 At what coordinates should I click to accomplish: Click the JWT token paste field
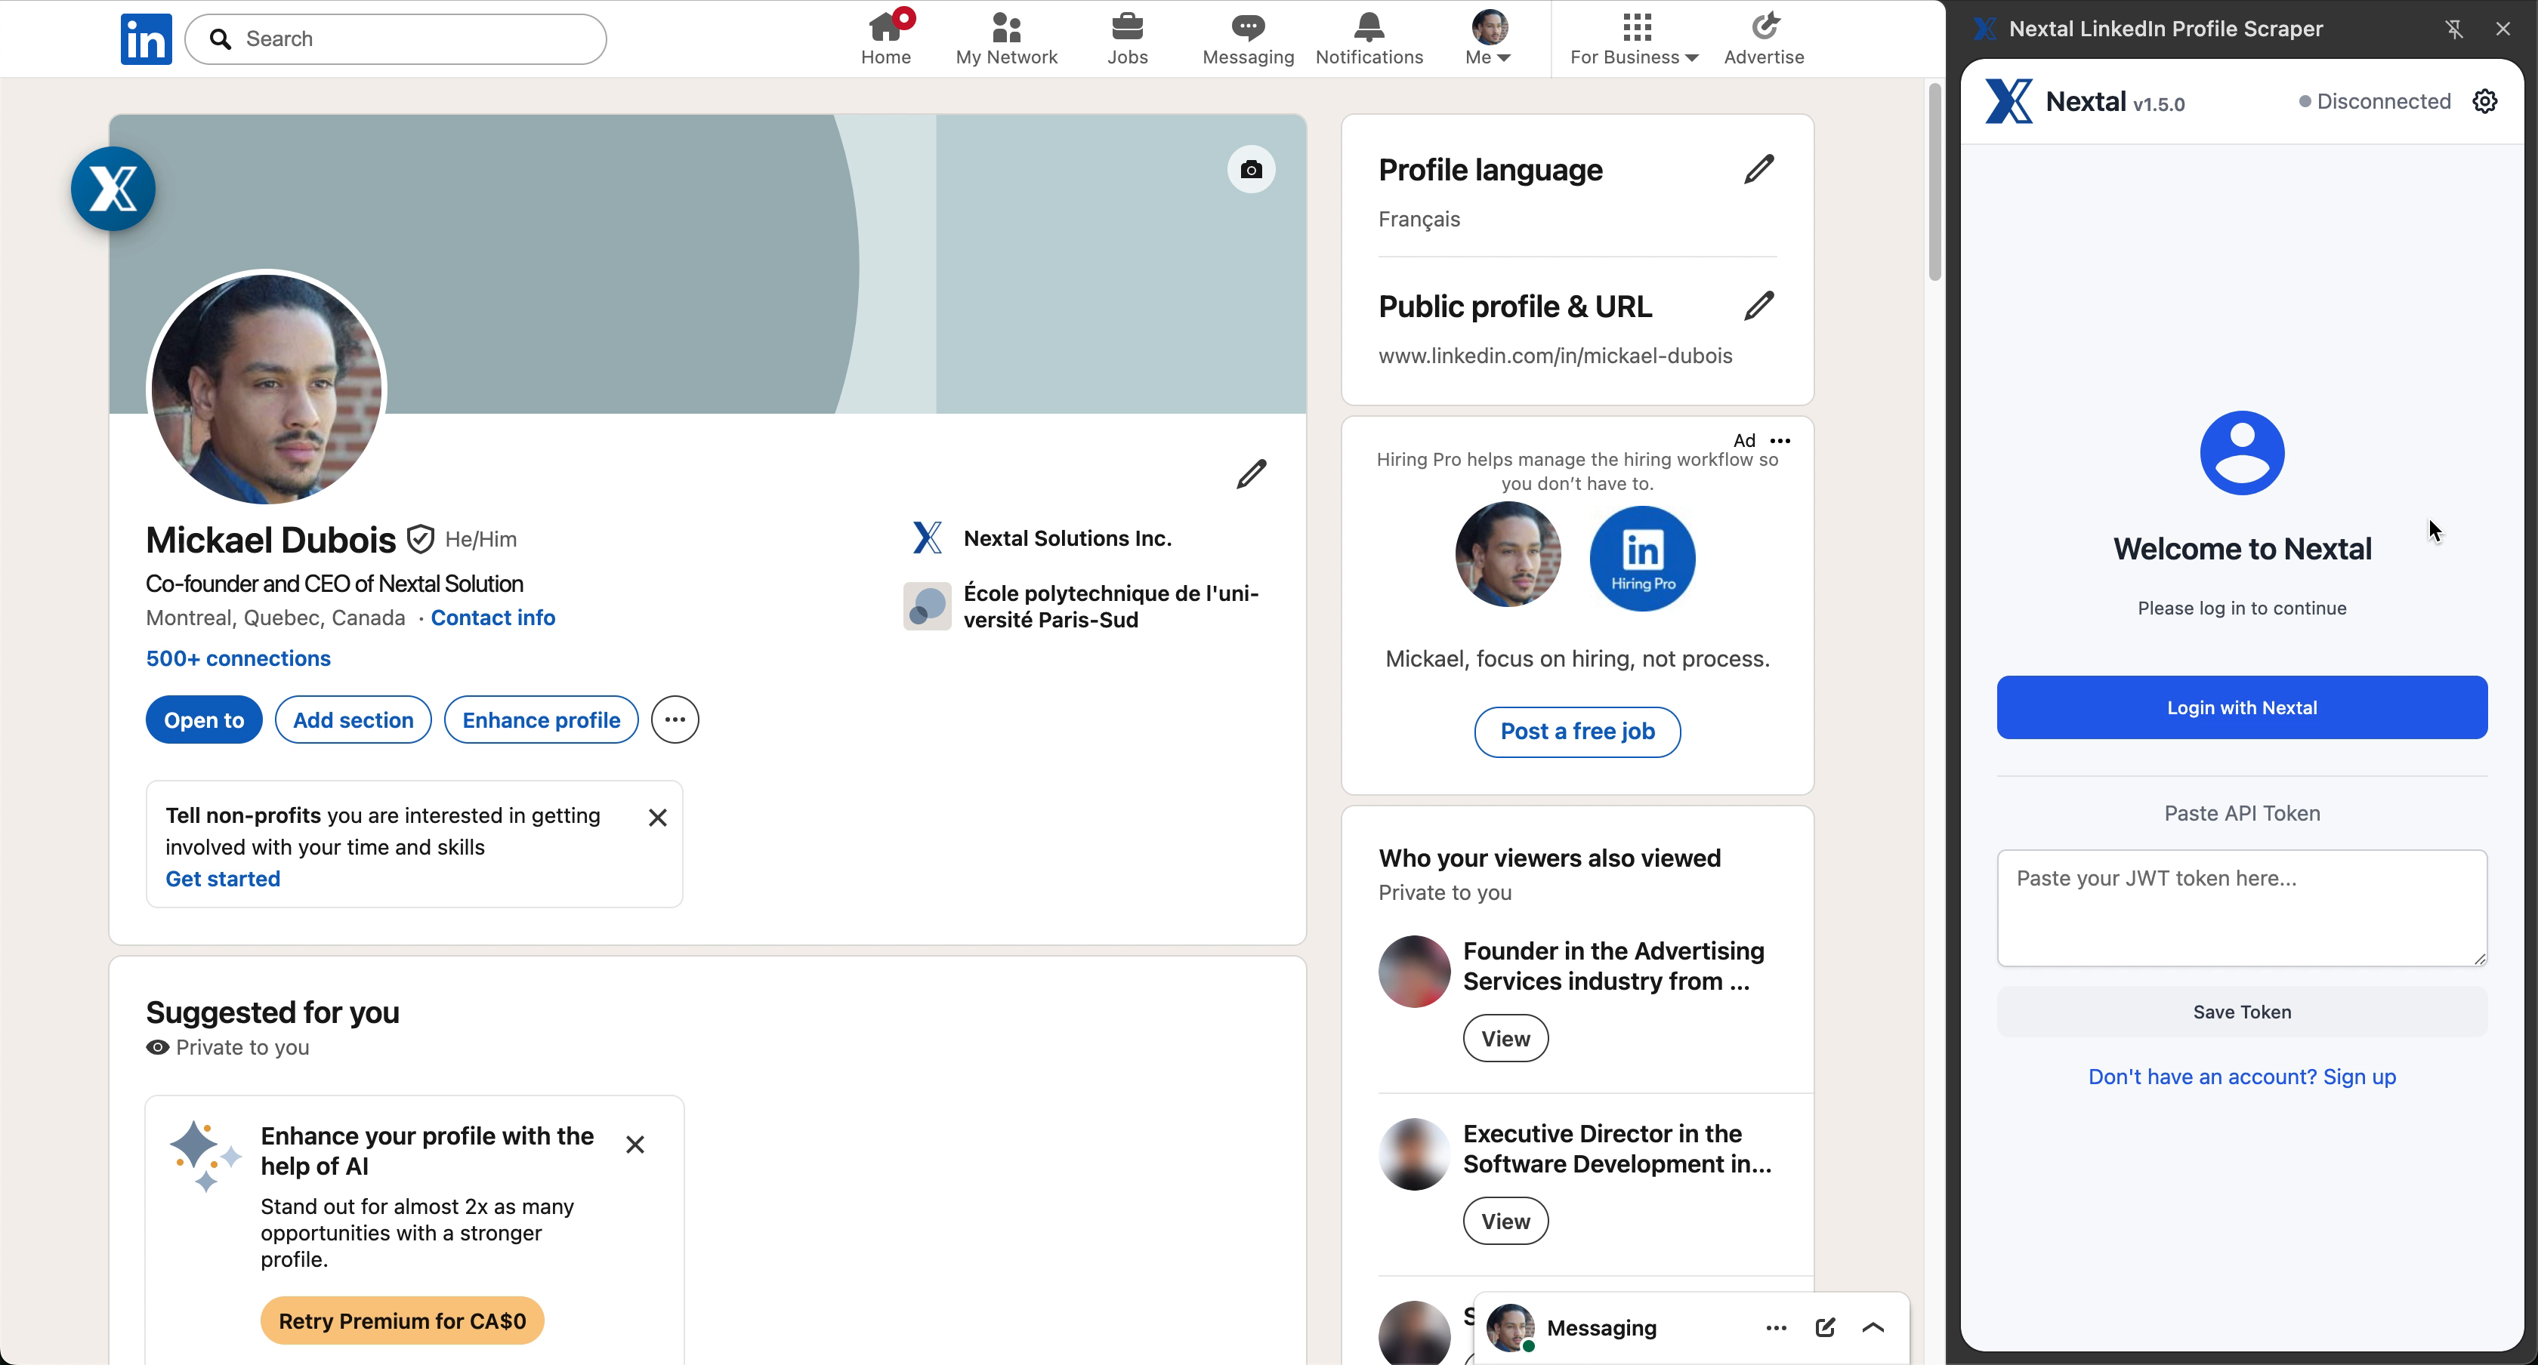pos(2241,907)
